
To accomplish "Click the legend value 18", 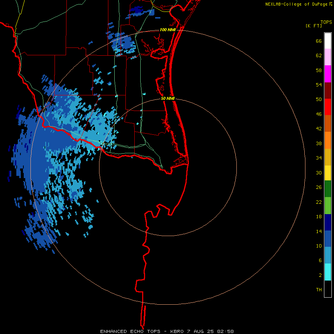I will (x=319, y=217).
